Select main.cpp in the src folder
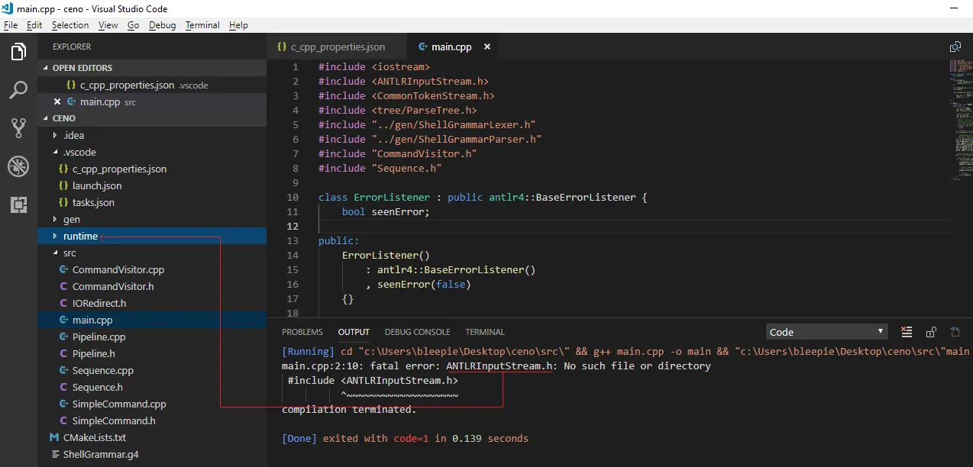This screenshot has height=467, width=973. pyautogui.click(x=152, y=320)
